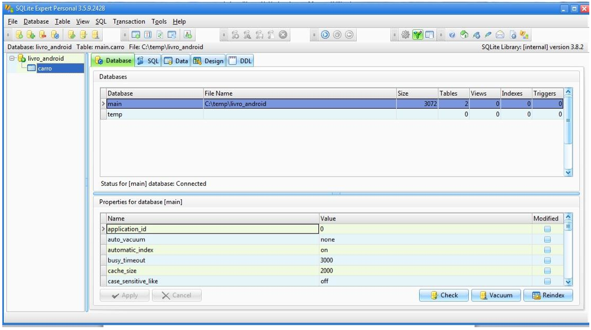Click the open envelope mail icon
This screenshot has height=330, width=591.
500,35
